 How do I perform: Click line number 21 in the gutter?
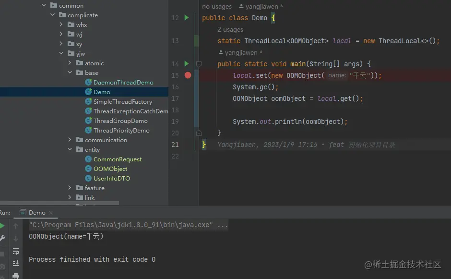(x=175, y=145)
